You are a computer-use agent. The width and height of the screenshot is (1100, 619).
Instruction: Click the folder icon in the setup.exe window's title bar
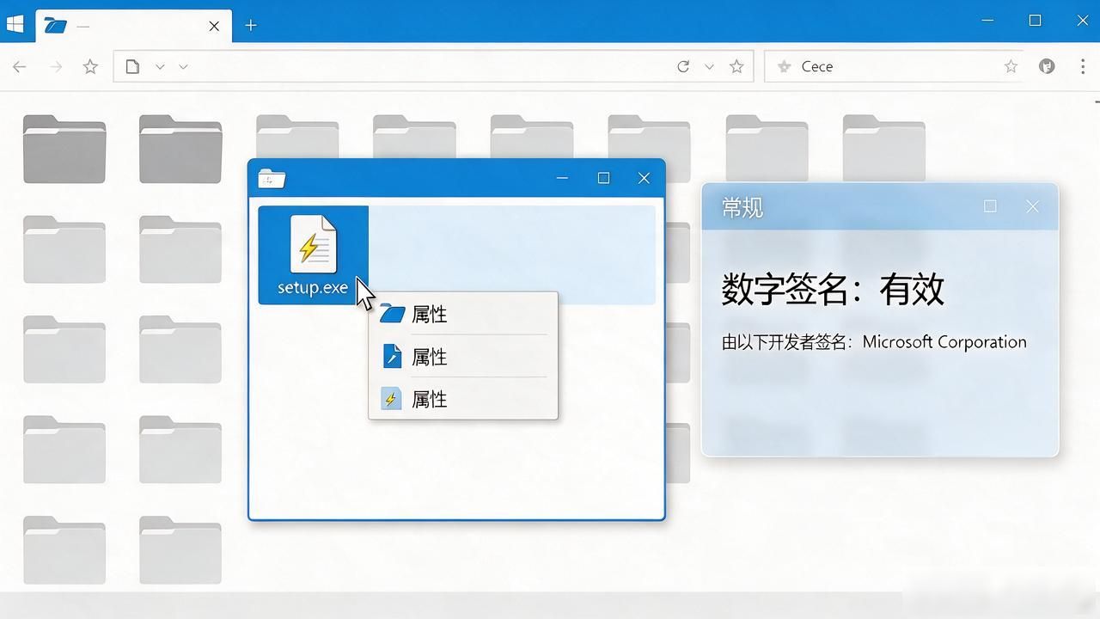pos(272,178)
